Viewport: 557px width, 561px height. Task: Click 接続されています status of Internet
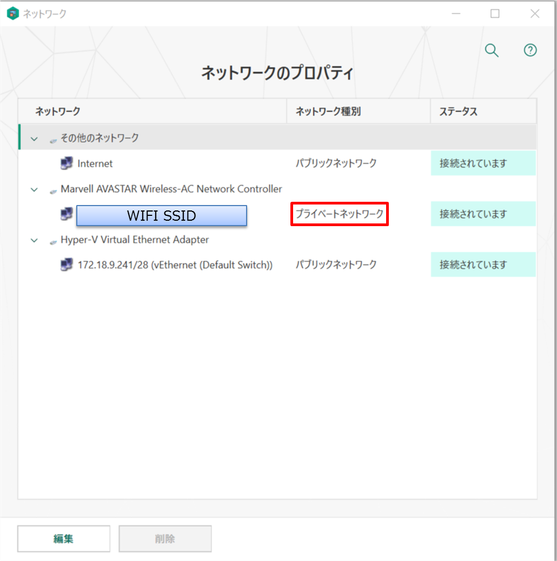click(x=483, y=163)
